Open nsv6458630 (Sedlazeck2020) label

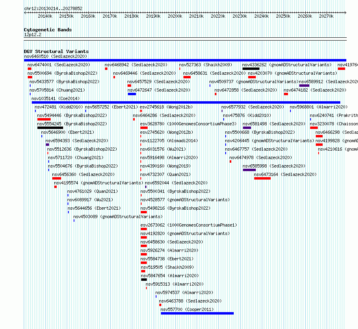[172, 242]
